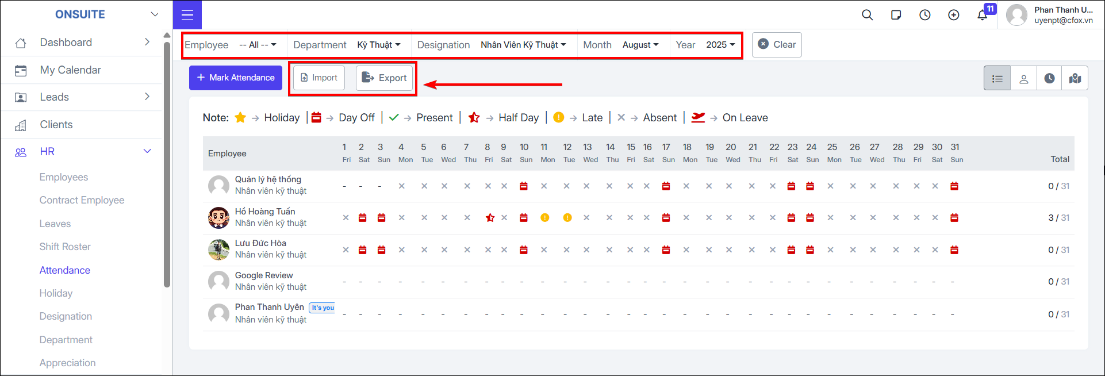Image resolution: width=1105 pixels, height=376 pixels.
Task: Open the Employee filter dropdown
Action: pyautogui.click(x=258, y=45)
